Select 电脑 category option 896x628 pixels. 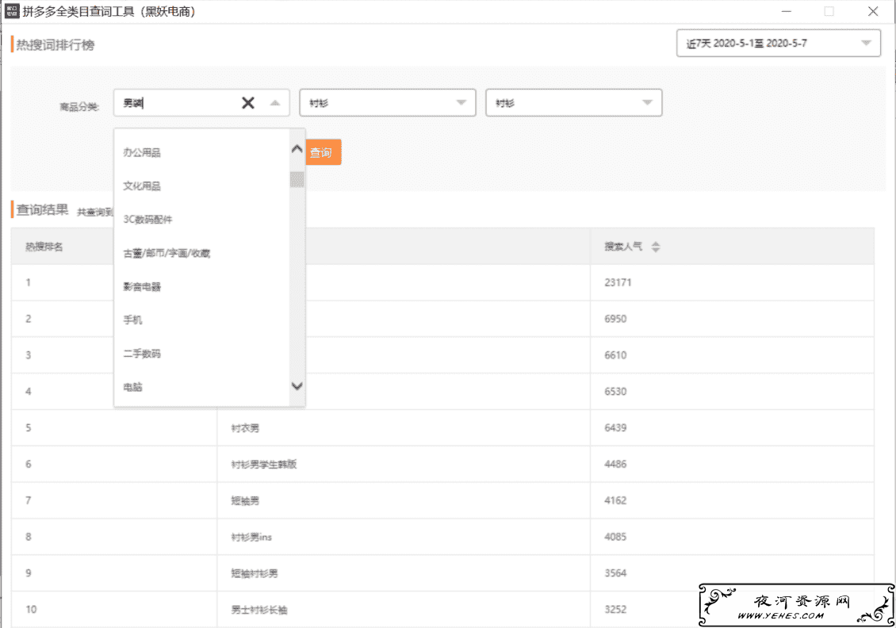click(132, 387)
